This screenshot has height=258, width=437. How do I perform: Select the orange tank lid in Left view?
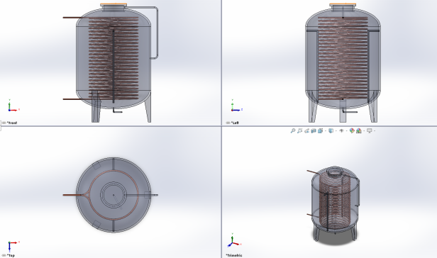[x=343, y=5]
